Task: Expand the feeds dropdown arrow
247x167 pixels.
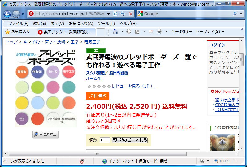Action: [144, 32]
